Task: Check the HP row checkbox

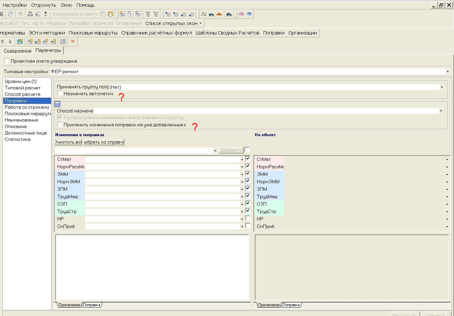Action: (248, 218)
